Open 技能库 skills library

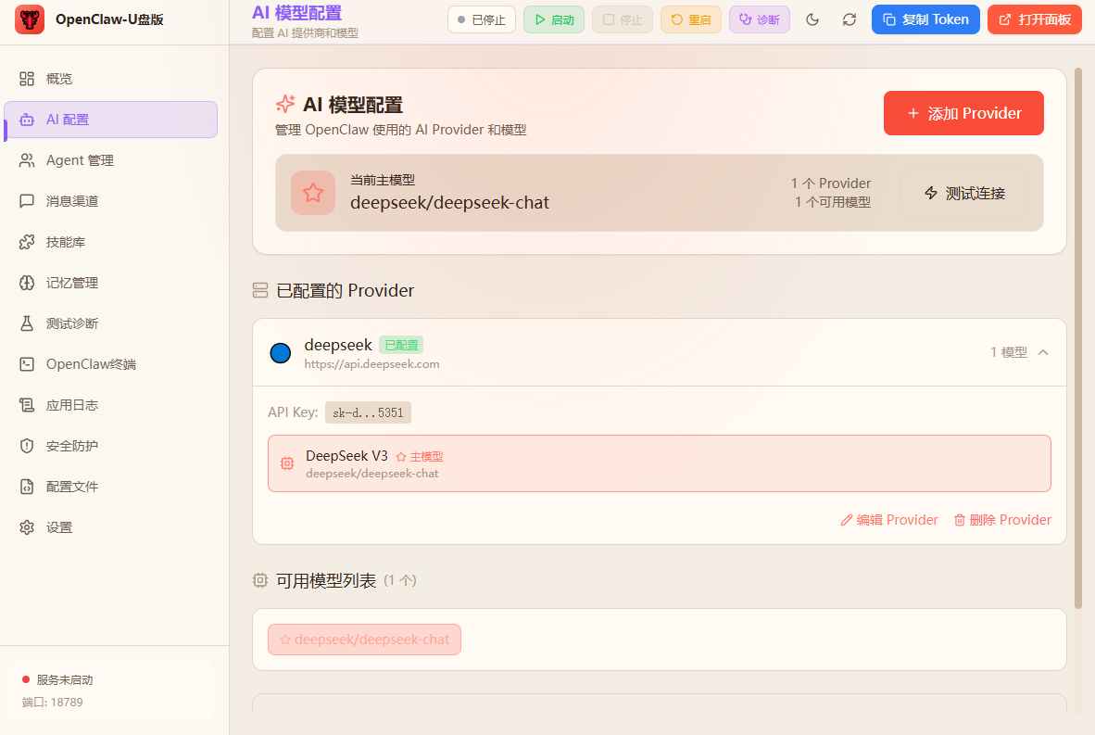[x=111, y=242]
